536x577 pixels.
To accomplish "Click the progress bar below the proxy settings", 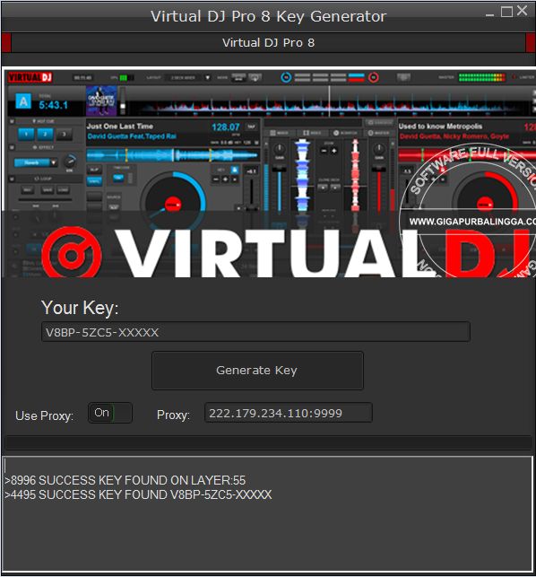I will pos(268,443).
